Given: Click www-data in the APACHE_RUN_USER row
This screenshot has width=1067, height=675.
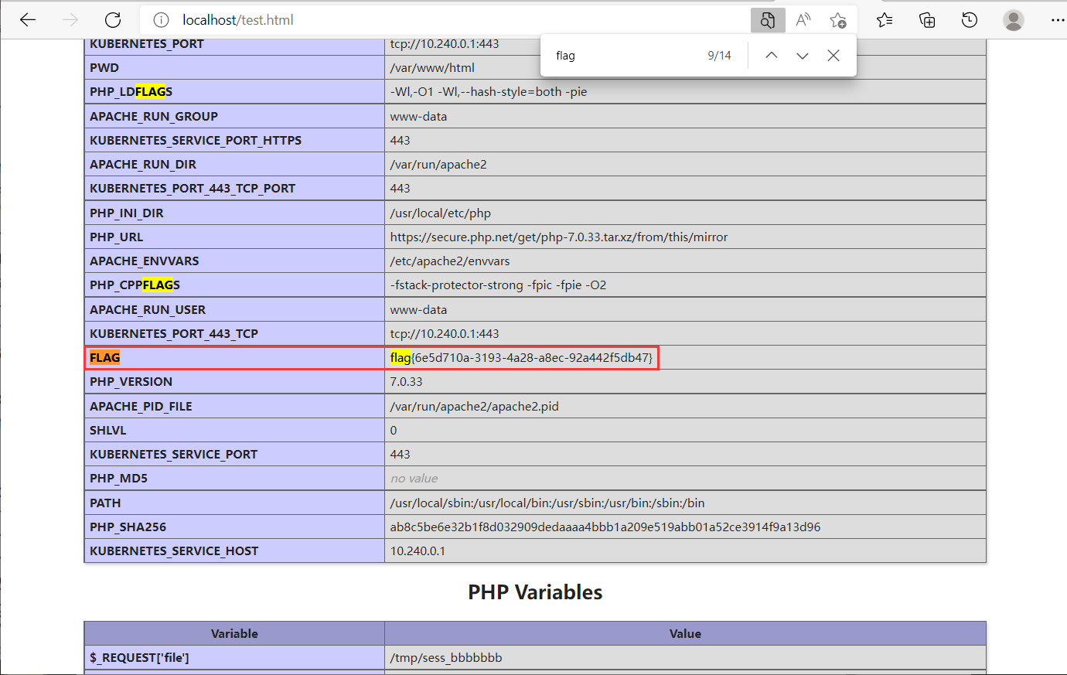Looking at the screenshot, I should click(x=418, y=310).
